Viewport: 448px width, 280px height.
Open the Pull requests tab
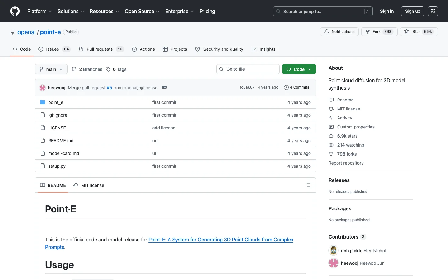[101, 49]
